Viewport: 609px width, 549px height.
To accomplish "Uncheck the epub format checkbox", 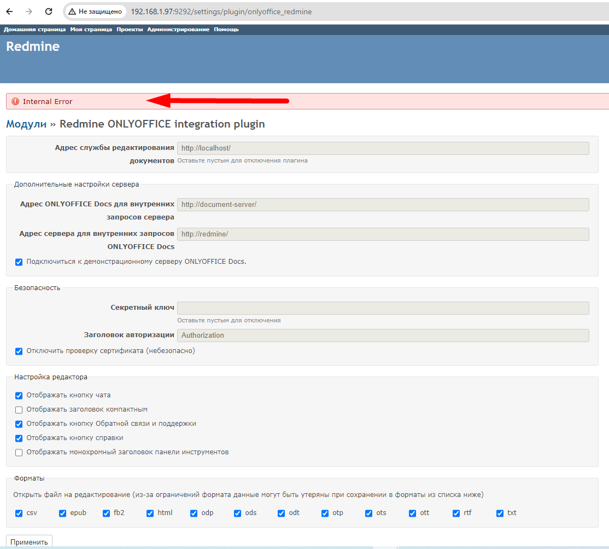I will (x=62, y=513).
